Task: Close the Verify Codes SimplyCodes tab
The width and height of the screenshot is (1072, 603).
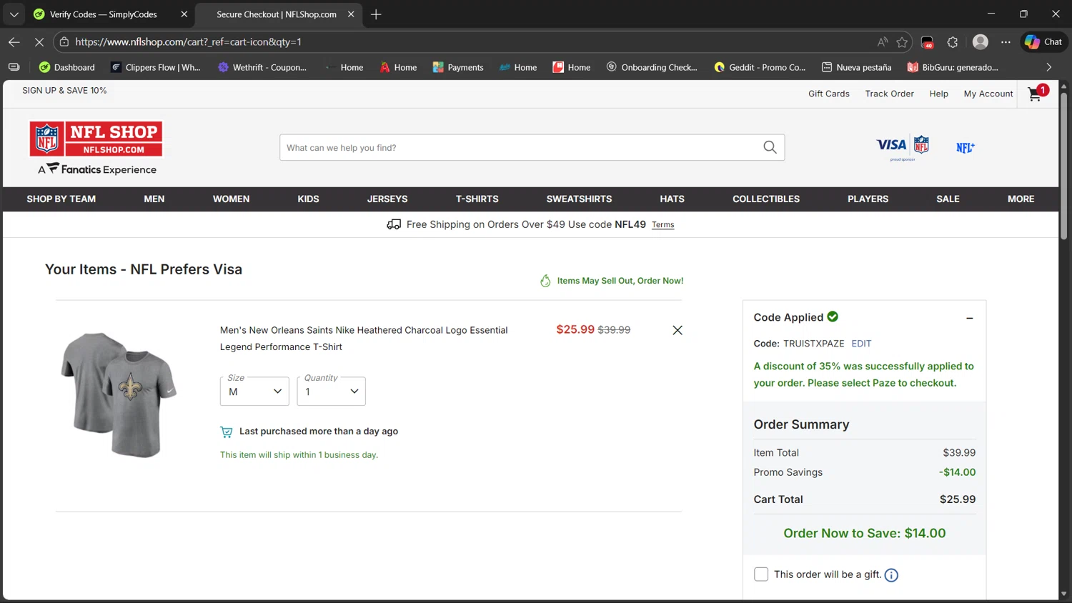Action: (x=184, y=14)
